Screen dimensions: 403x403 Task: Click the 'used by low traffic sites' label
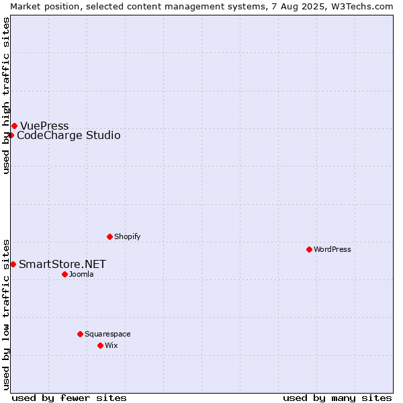pos(5,316)
